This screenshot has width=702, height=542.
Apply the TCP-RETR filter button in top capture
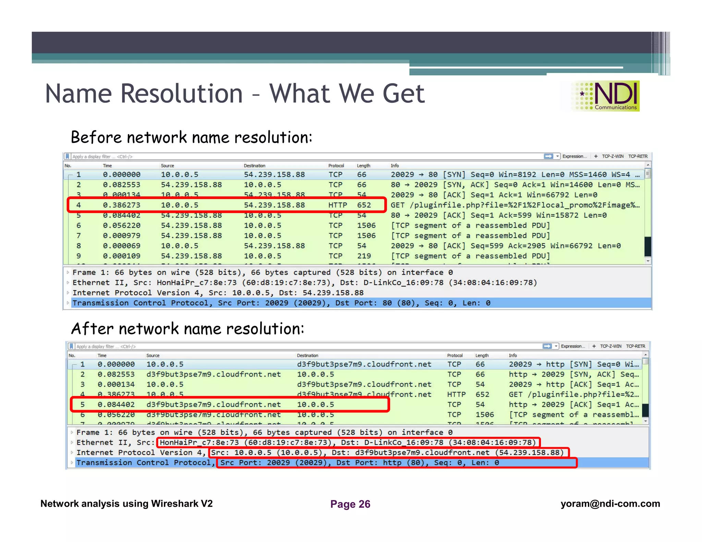click(x=638, y=156)
